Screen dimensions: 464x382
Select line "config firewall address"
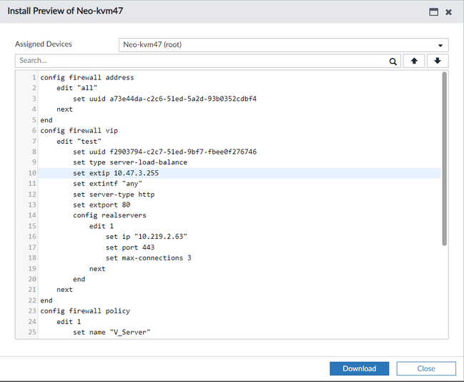tap(87, 77)
